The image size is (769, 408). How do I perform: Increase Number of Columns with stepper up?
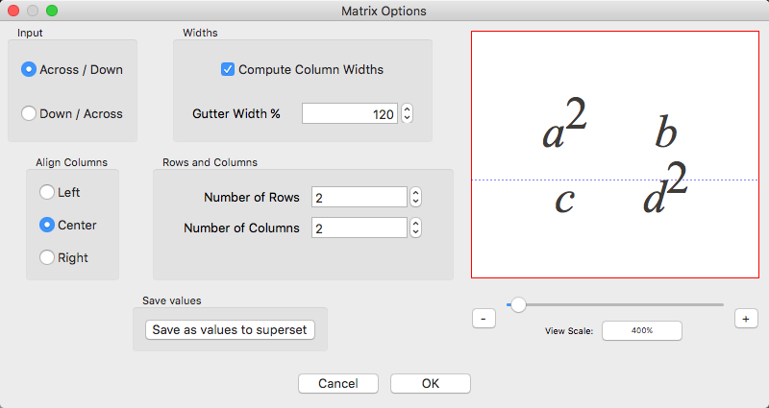pyautogui.click(x=416, y=224)
